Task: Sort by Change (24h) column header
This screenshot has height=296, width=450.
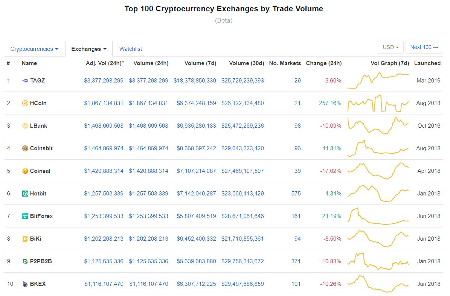Action: [324, 63]
